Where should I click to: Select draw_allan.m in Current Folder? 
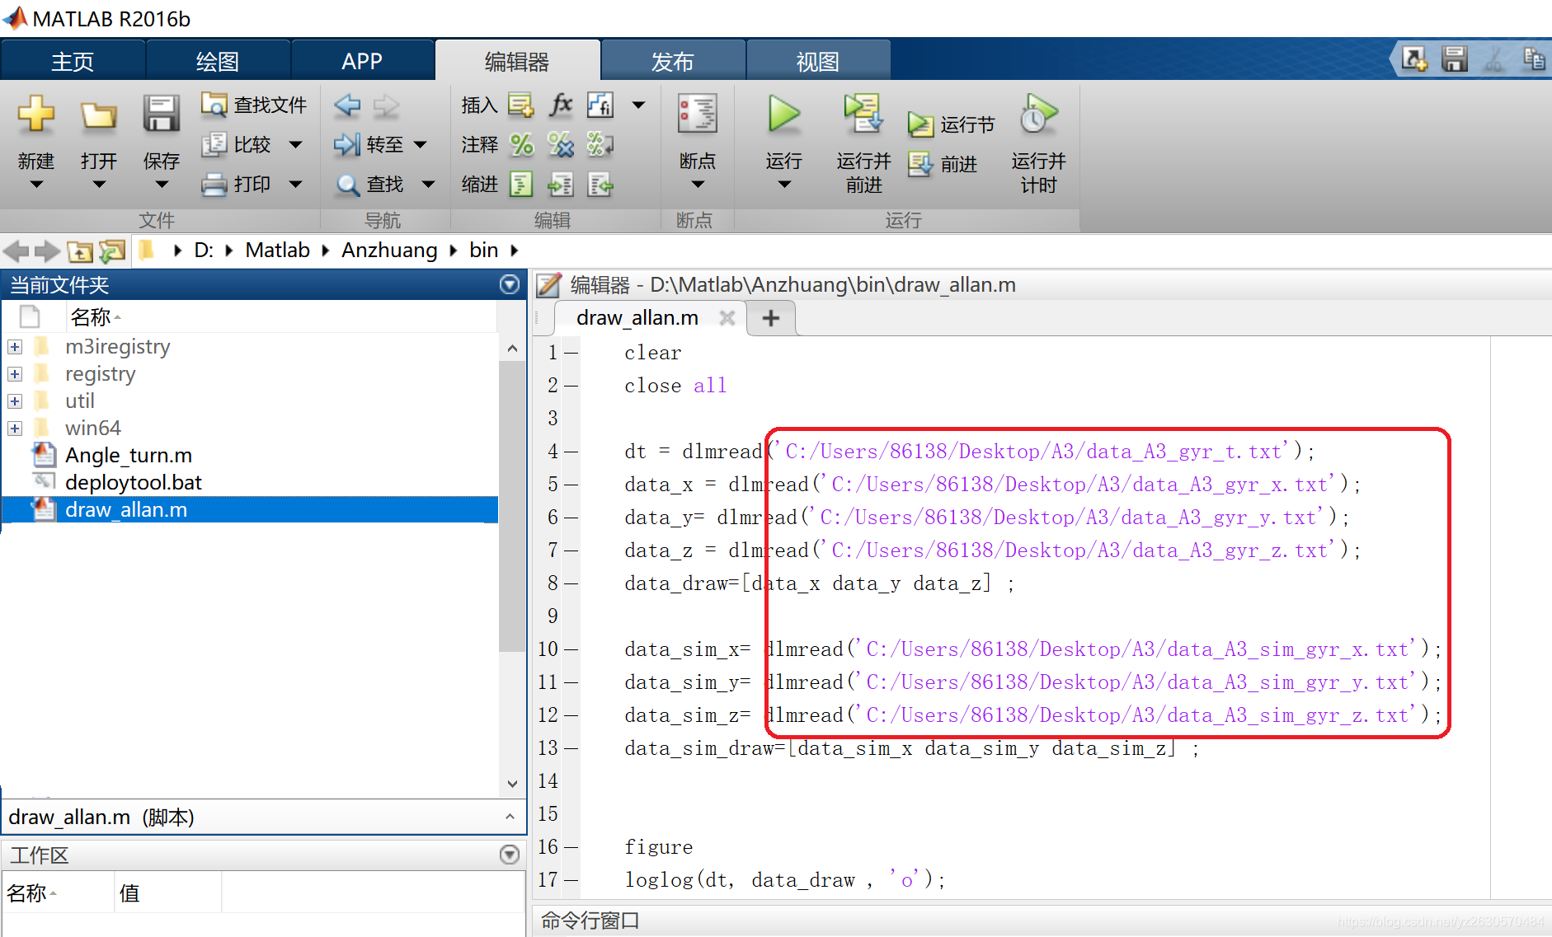point(249,510)
